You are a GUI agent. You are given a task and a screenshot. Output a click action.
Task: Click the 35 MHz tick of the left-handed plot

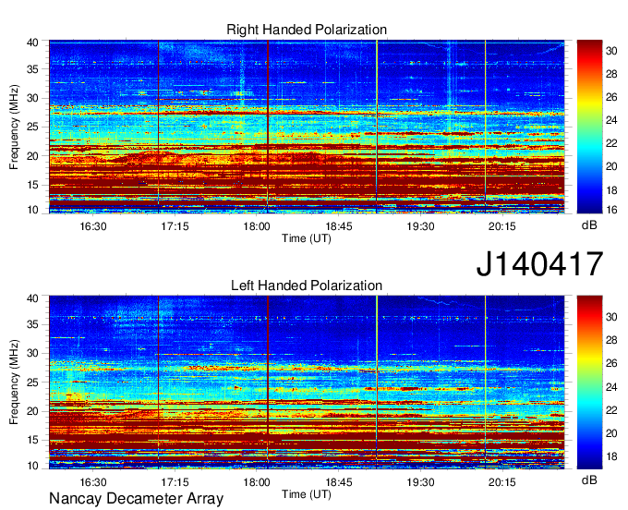(x=32, y=324)
